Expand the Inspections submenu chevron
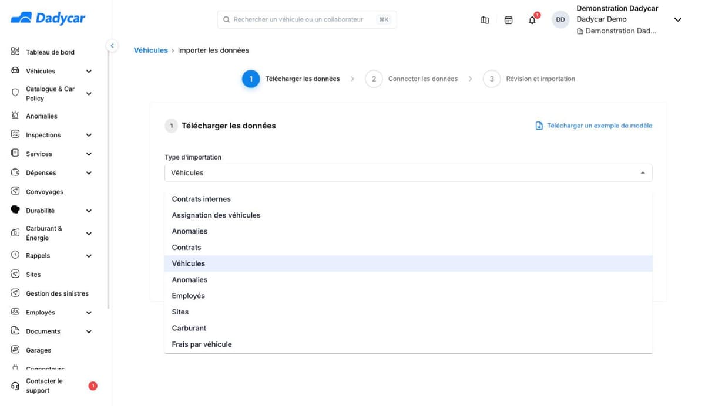This screenshot has width=705, height=406. [x=89, y=135]
